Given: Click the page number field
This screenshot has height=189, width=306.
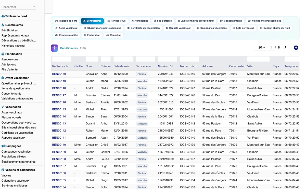Looking at the screenshot, I should 271,48.
